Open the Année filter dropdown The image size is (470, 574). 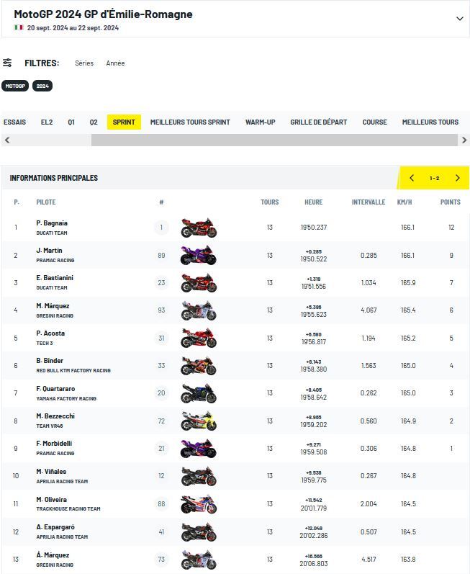[x=115, y=63]
